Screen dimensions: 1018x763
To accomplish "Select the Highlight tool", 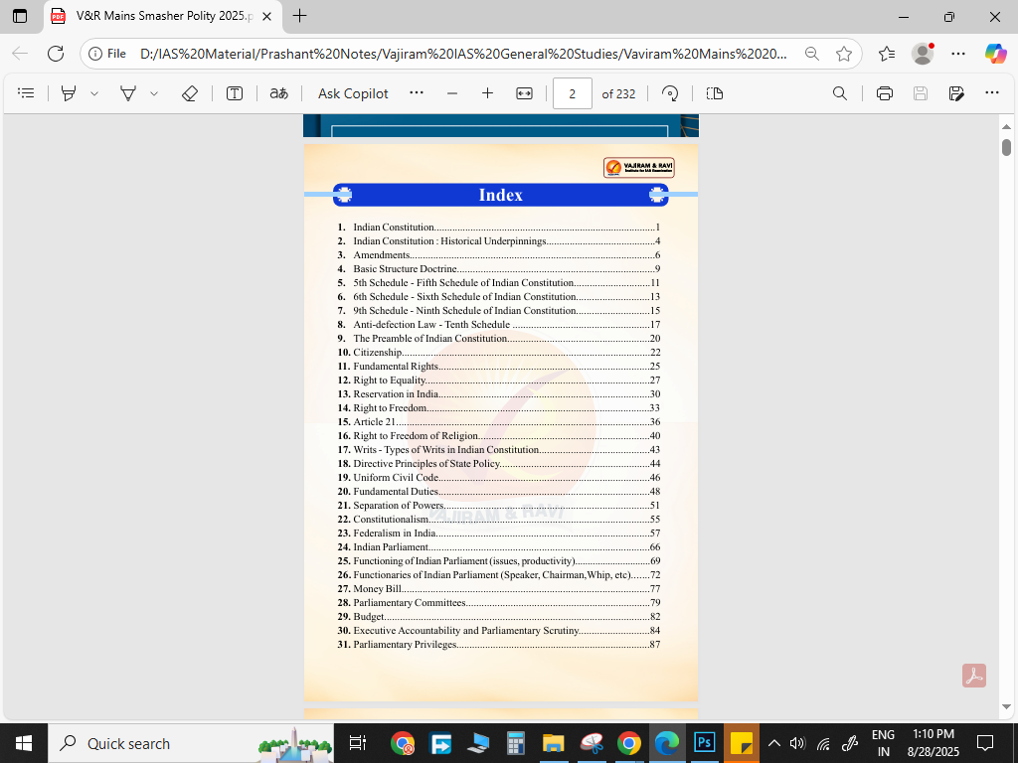I will [69, 93].
